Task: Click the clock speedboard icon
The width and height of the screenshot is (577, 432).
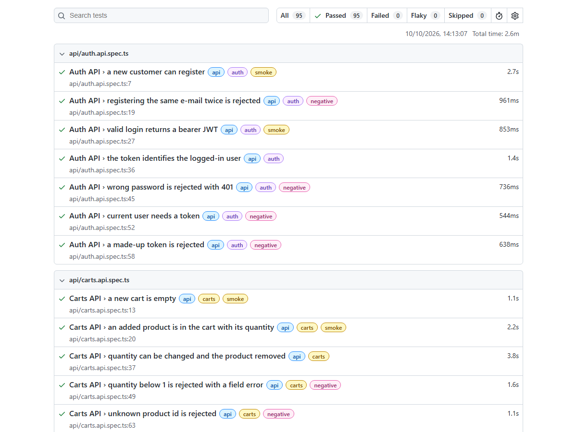Action: tap(499, 15)
